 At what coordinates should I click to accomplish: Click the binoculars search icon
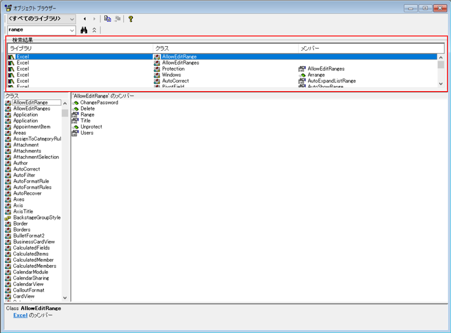click(84, 30)
